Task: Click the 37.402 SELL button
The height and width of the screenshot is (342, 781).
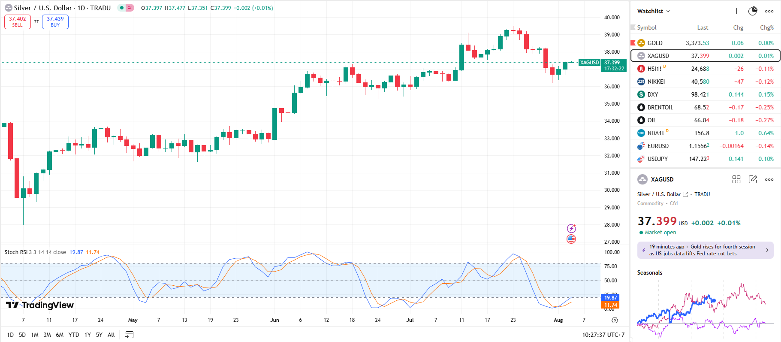Action: pos(18,22)
